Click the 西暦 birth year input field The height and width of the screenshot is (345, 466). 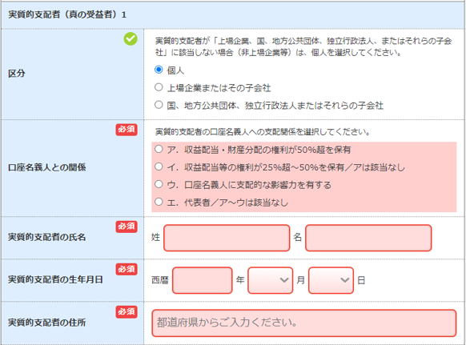click(202, 280)
